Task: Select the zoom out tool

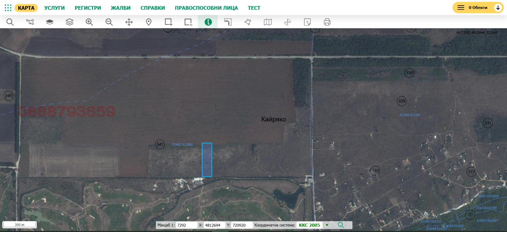Action: point(109,22)
